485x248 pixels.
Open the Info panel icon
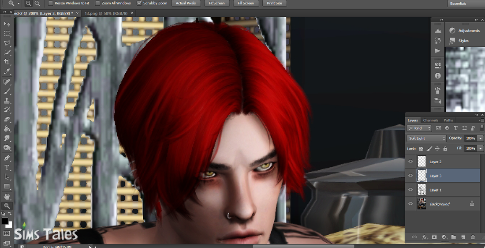click(x=437, y=75)
